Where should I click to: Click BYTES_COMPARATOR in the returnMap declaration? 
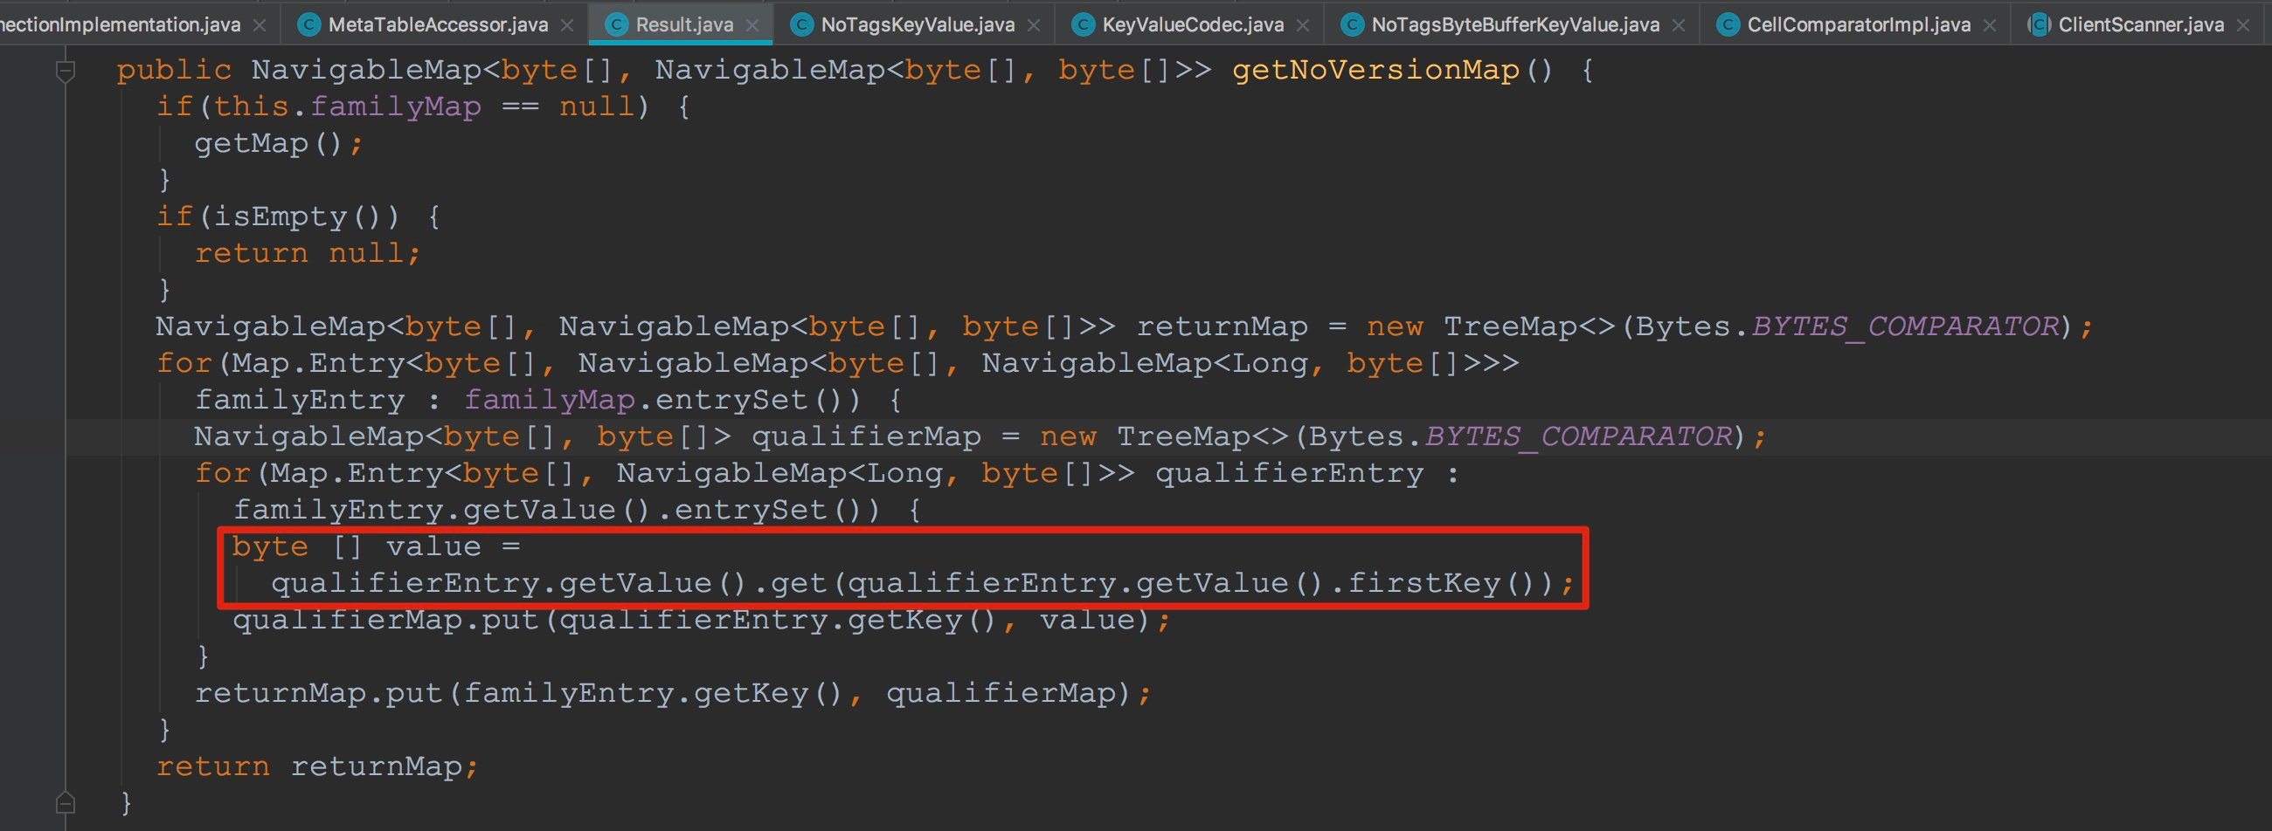[1905, 327]
